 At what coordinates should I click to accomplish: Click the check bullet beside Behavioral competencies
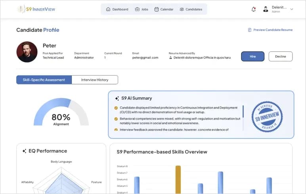[x=116, y=119]
